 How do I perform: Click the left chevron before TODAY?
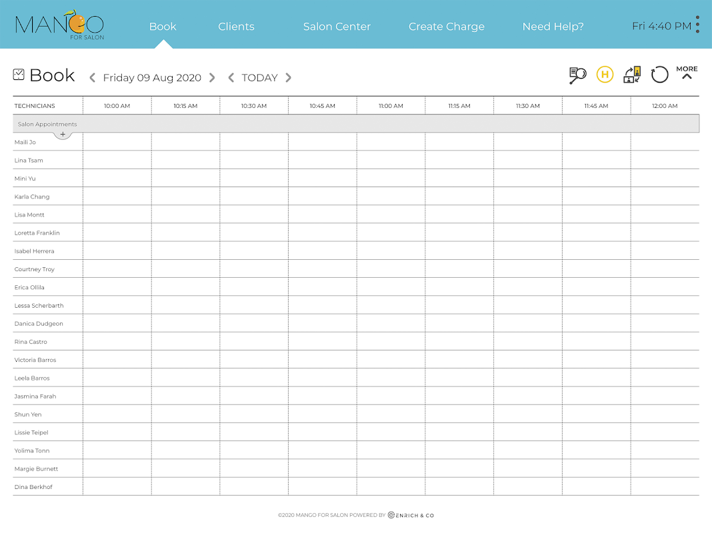click(x=231, y=77)
